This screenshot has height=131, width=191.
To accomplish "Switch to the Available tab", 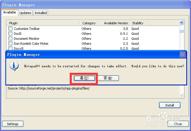I will pyautogui.click(x=10, y=12).
